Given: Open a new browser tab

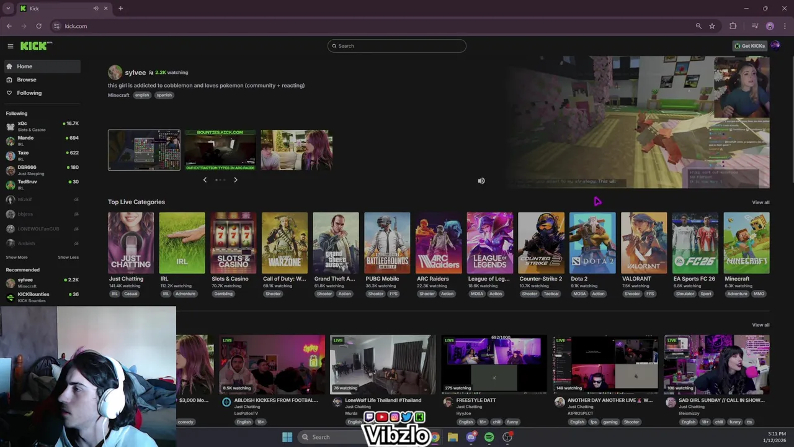Looking at the screenshot, I should (x=120, y=8).
